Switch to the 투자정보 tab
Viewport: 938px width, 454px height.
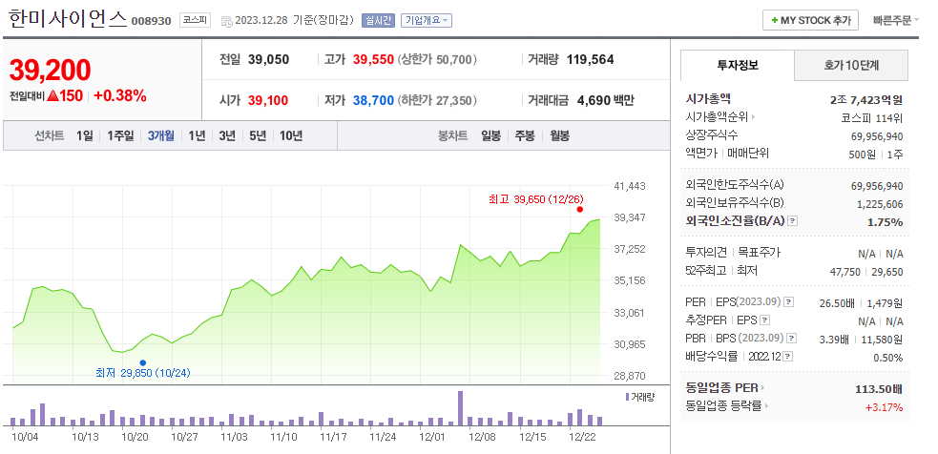738,65
